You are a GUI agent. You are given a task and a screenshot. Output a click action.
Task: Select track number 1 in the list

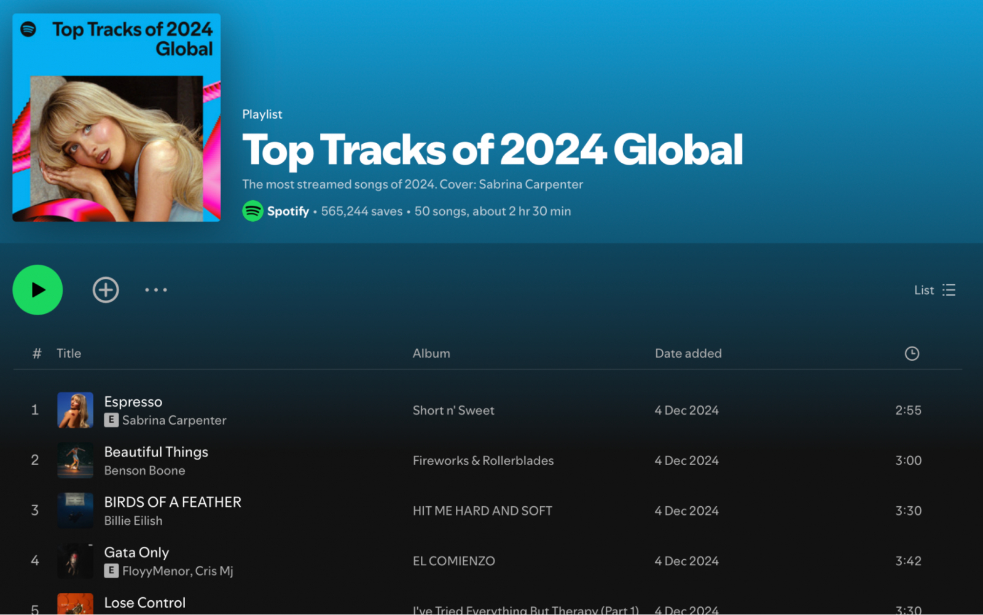coord(35,410)
